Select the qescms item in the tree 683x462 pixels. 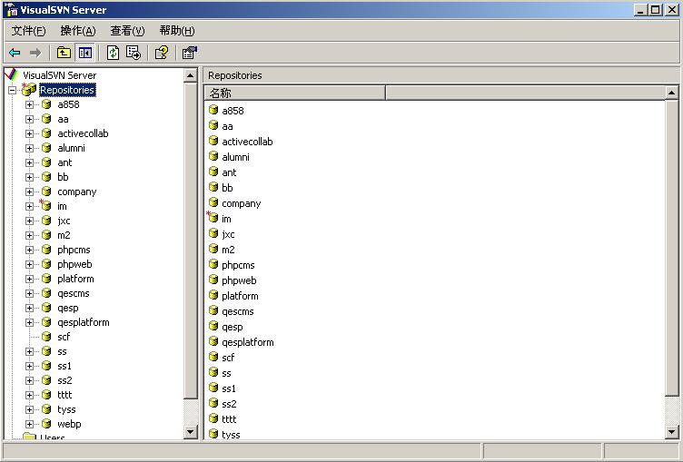tap(74, 293)
